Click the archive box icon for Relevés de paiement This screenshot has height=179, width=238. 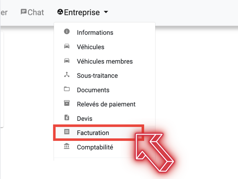click(x=67, y=103)
